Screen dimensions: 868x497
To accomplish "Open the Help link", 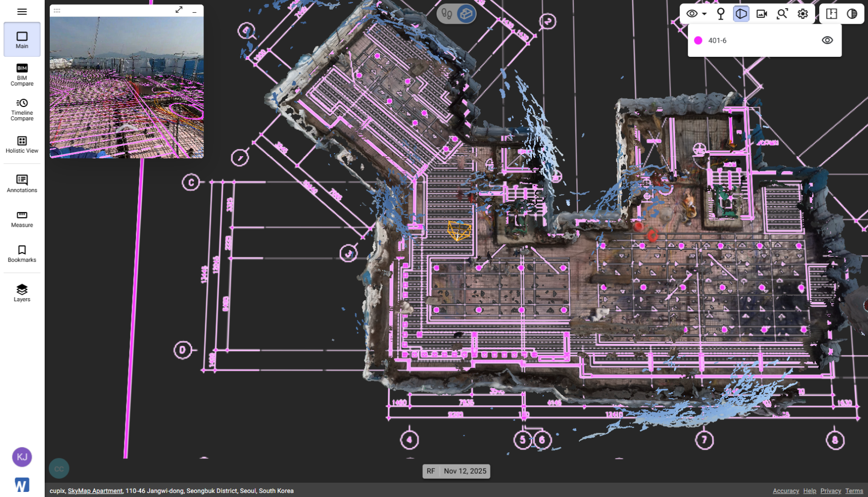I will click(810, 491).
